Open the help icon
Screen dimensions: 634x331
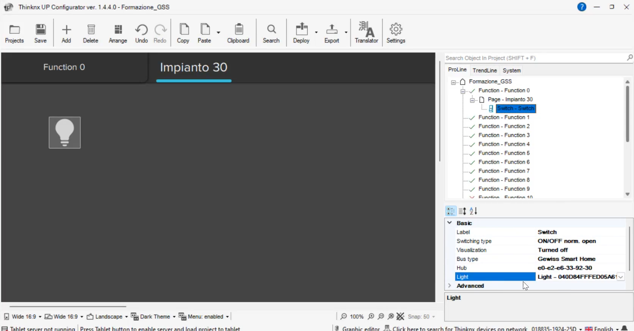[x=582, y=7]
